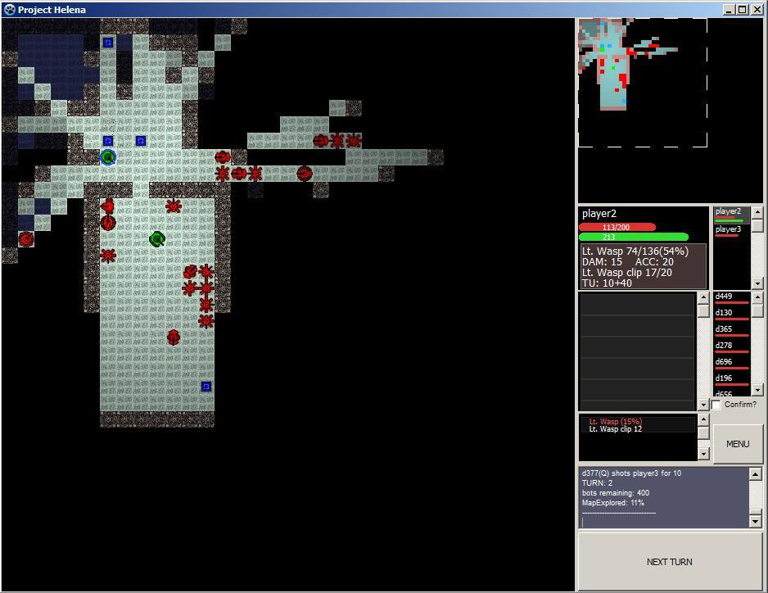The image size is (768, 593).
Task: Pick enemy d278 from the bot list
Action: 732,347
